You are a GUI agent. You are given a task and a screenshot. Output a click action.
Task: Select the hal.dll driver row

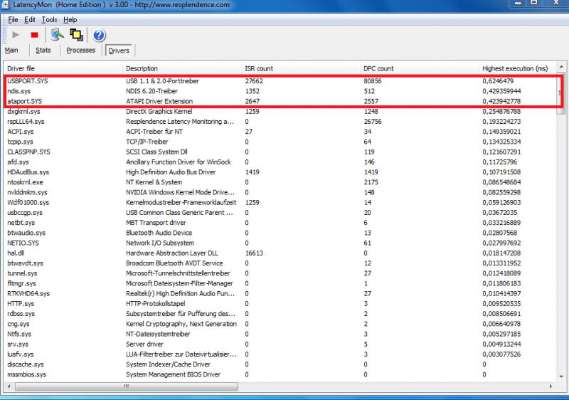pos(280,253)
